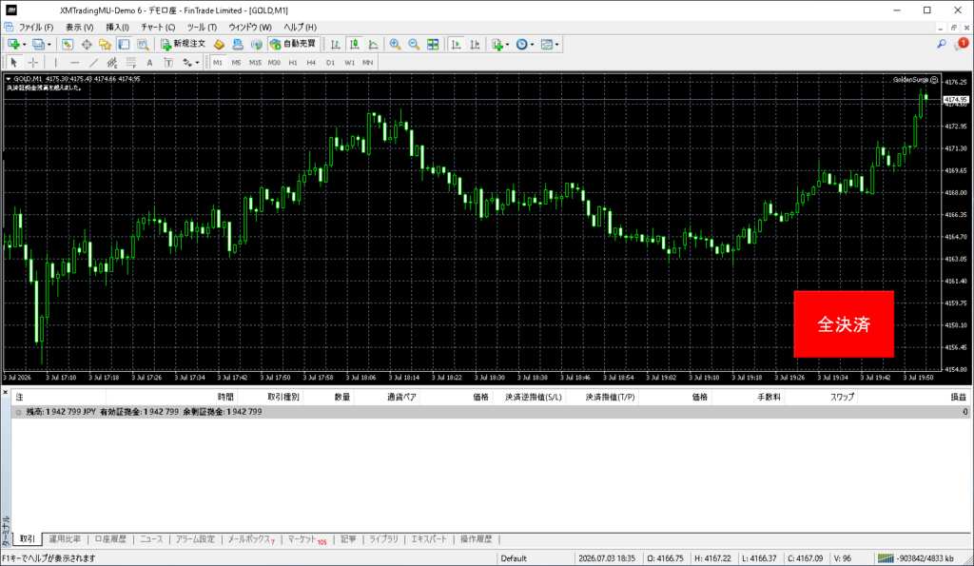Select the Equidistant Channel tool
Viewport: 974px width, 566px height.
(x=112, y=62)
